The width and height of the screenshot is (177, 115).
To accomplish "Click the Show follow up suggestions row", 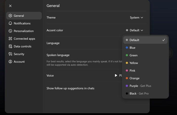I will pyautogui.click(x=71, y=88).
